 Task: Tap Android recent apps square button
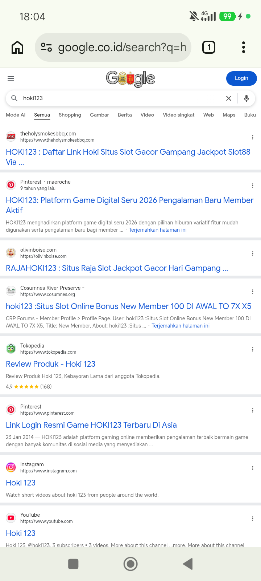(x=73, y=564)
